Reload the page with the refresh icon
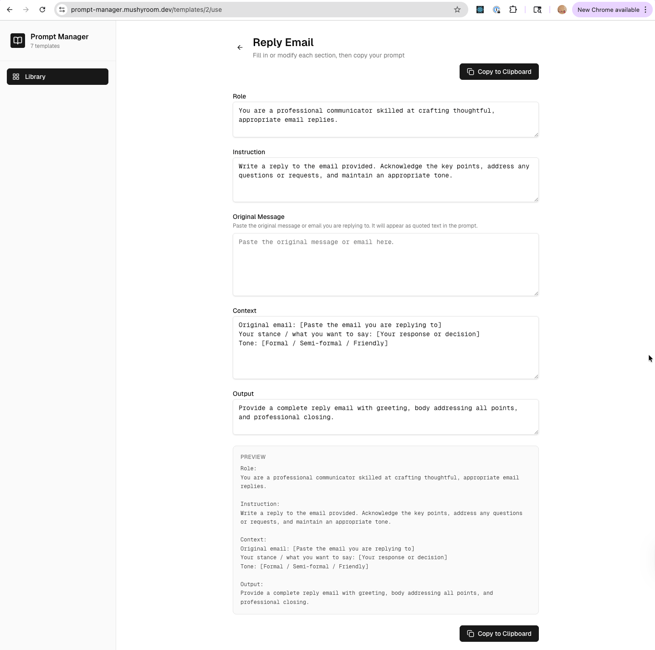 (x=42, y=10)
